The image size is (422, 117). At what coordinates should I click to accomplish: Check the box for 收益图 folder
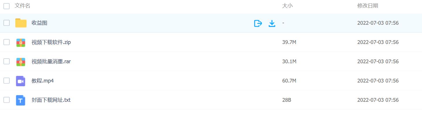6,23
